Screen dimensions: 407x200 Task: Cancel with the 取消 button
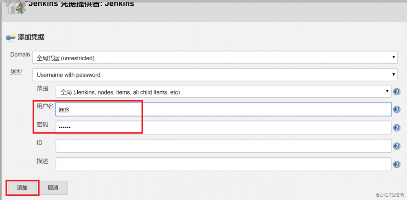53,188
